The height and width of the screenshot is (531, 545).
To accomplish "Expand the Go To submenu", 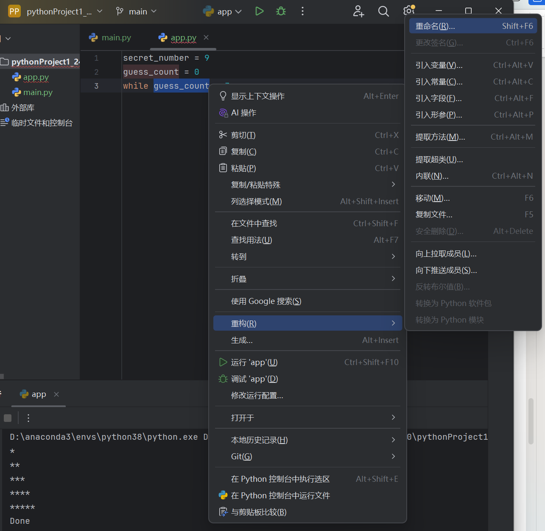I will 308,256.
